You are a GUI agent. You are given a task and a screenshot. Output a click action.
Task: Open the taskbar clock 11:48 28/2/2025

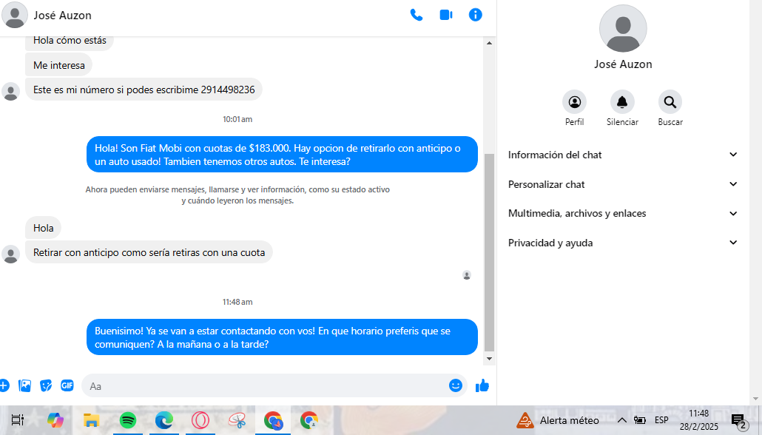pyautogui.click(x=699, y=420)
